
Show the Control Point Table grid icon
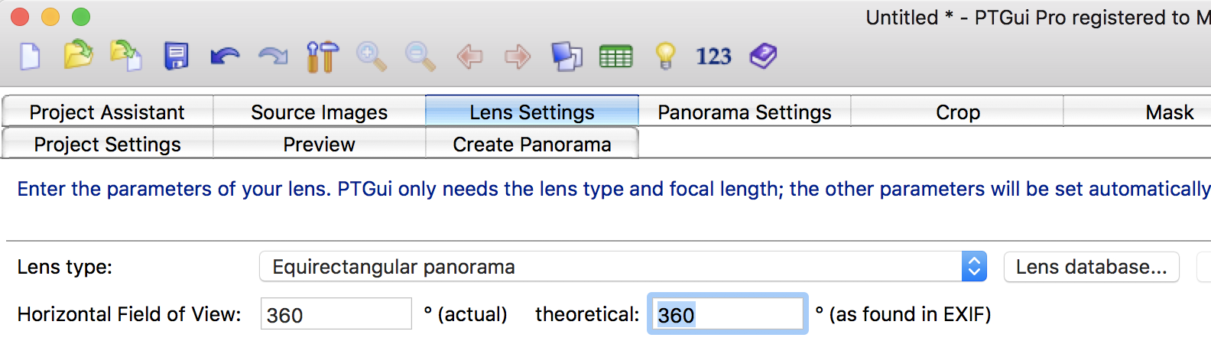(x=616, y=57)
